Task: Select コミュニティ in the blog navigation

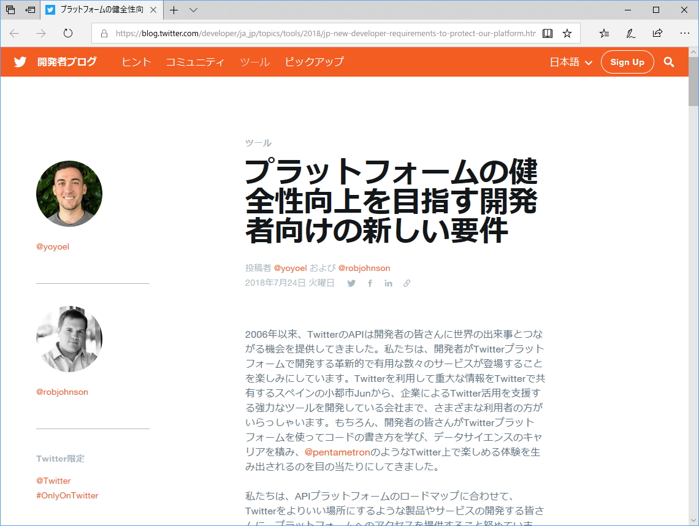Action: (195, 62)
